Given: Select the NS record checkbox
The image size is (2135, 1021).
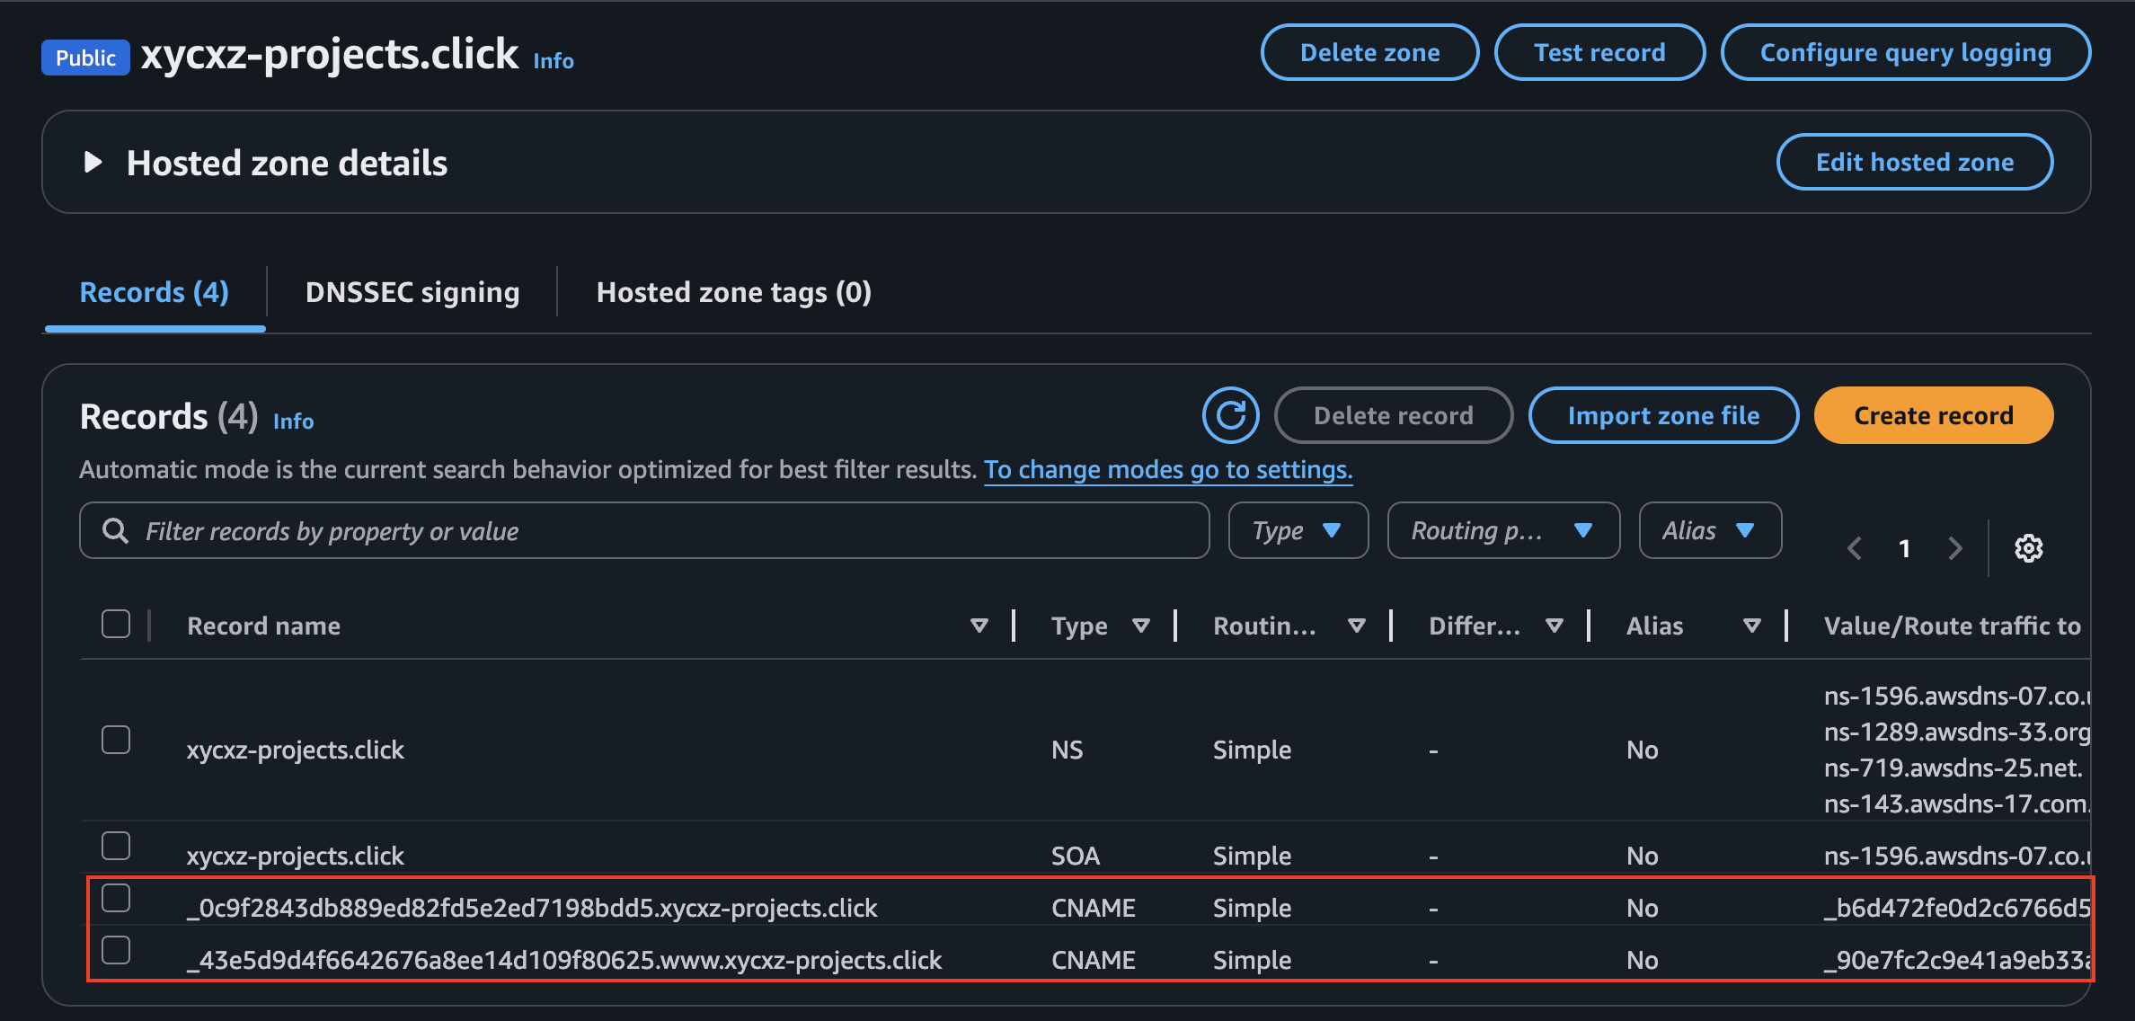Looking at the screenshot, I should click(116, 740).
